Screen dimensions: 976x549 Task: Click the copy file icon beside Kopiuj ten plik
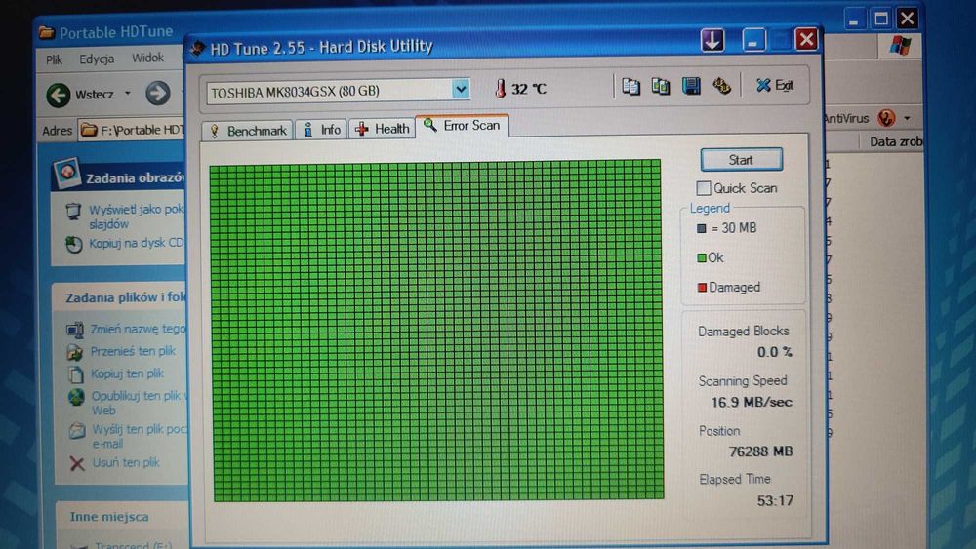tap(76, 374)
